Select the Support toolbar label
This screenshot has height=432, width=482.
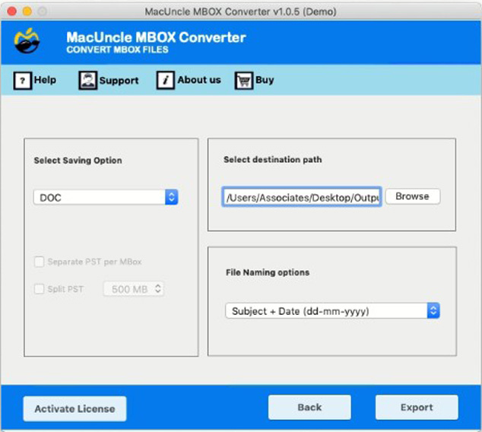point(119,81)
